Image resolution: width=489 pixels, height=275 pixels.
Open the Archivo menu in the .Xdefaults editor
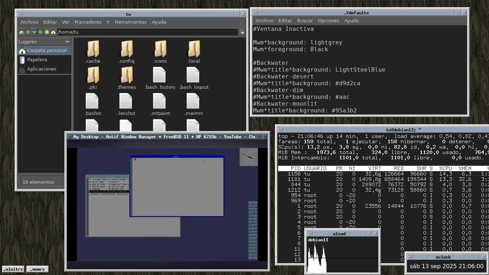click(265, 20)
